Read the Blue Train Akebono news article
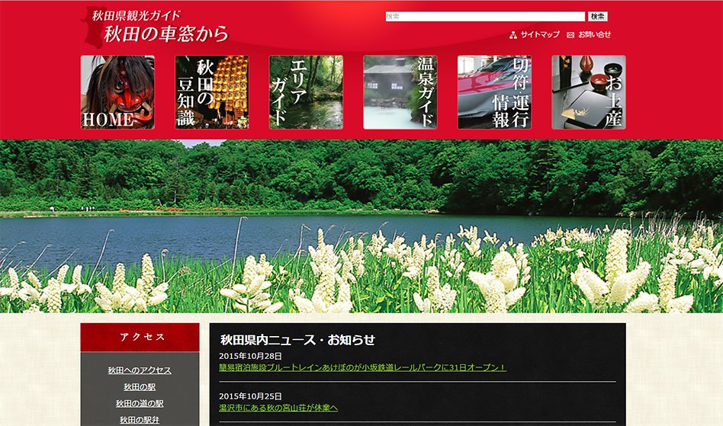This screenshot has height=426, width=723. (x=362, y=367)
